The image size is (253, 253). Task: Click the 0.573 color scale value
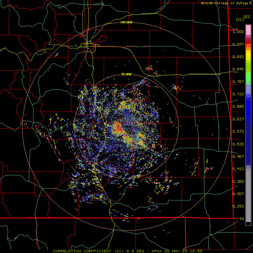click(x=238, y=132)
